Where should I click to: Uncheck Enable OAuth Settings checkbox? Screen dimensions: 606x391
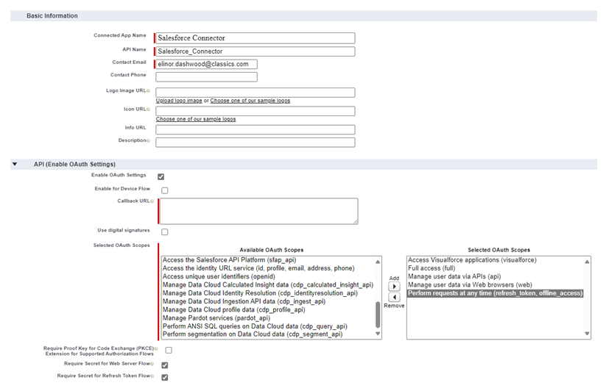(161, 176)
